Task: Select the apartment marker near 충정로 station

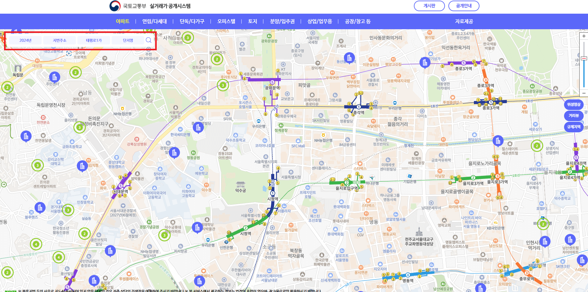Action: tap(94, 281)
